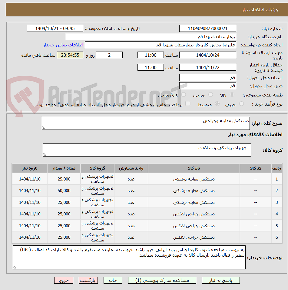Click the گروه کالا text area

[147, 150]
